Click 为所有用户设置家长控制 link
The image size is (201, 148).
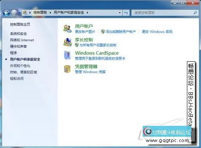98,45
